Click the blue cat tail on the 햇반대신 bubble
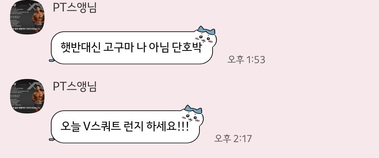This screenshot has width=379, height=158. [52, 60]
